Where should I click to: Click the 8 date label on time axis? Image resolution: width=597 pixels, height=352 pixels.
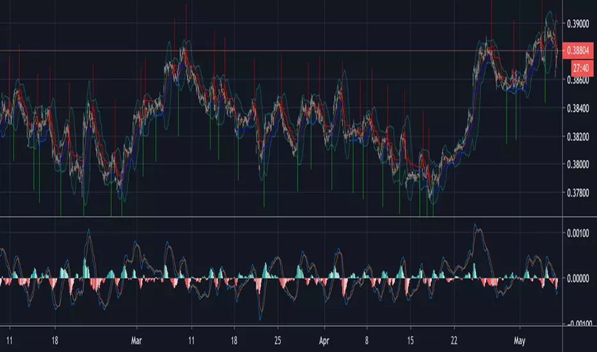tap(366, 340)
